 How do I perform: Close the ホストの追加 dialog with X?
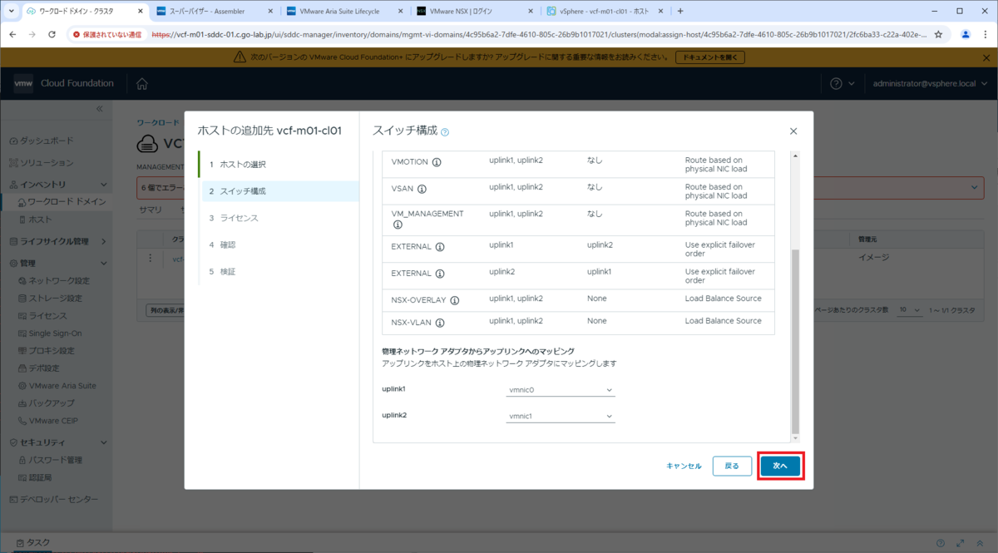793,131
